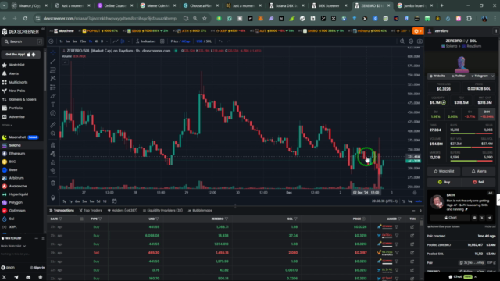Select Ethereum chain in sidebar
Image resolution: width=500 pixels, height=281 pixels.
point(17,154)
